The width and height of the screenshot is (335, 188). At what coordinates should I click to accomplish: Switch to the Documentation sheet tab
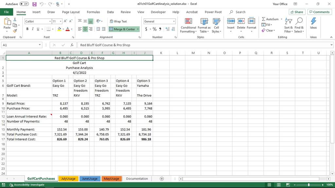pos(137,179)
